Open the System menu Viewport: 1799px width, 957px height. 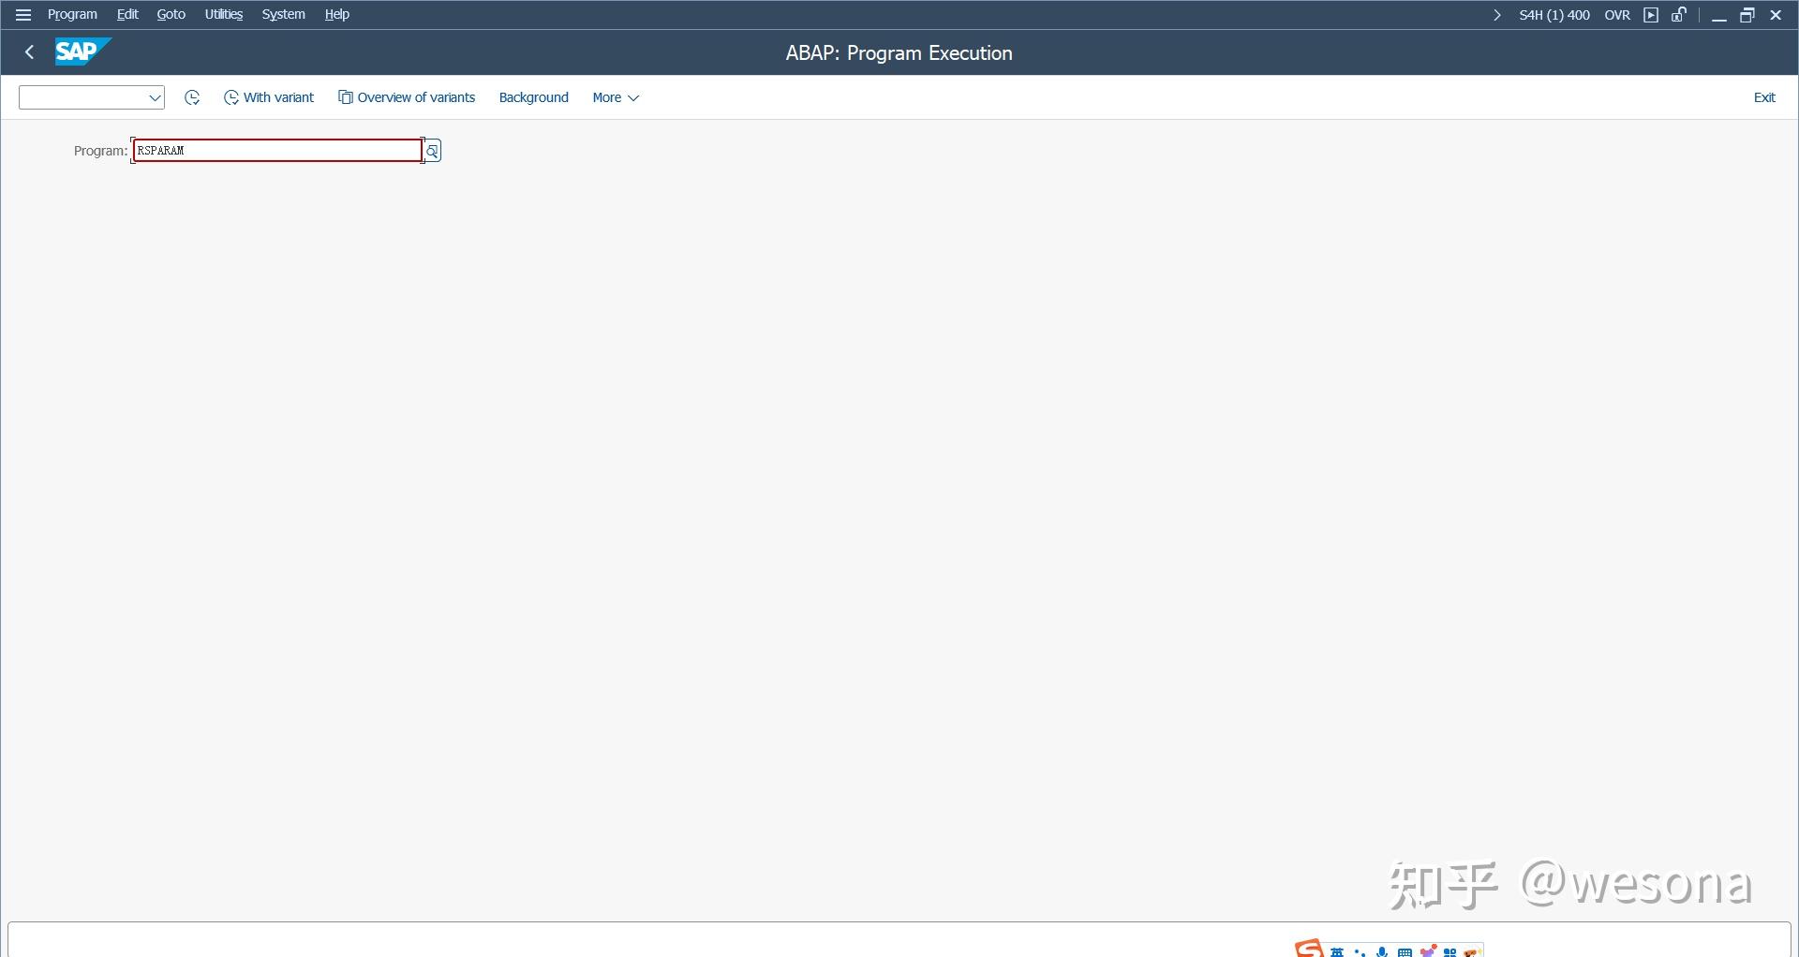(x=282, y=14)
